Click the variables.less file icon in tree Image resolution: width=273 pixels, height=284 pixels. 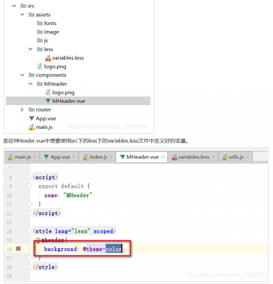point(48,58)
